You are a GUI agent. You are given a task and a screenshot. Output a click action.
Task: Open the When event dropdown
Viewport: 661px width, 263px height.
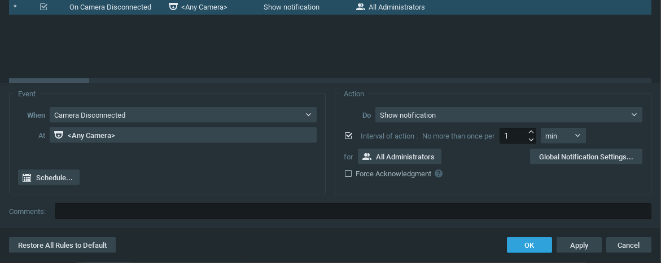[183, 115]
